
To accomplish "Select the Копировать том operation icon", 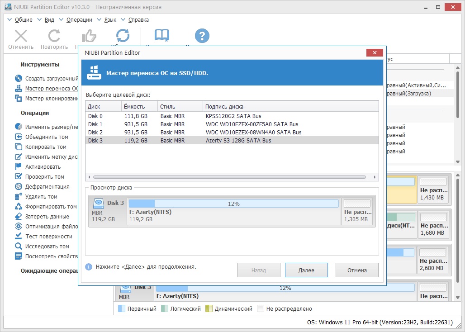I will coord(19,147).
